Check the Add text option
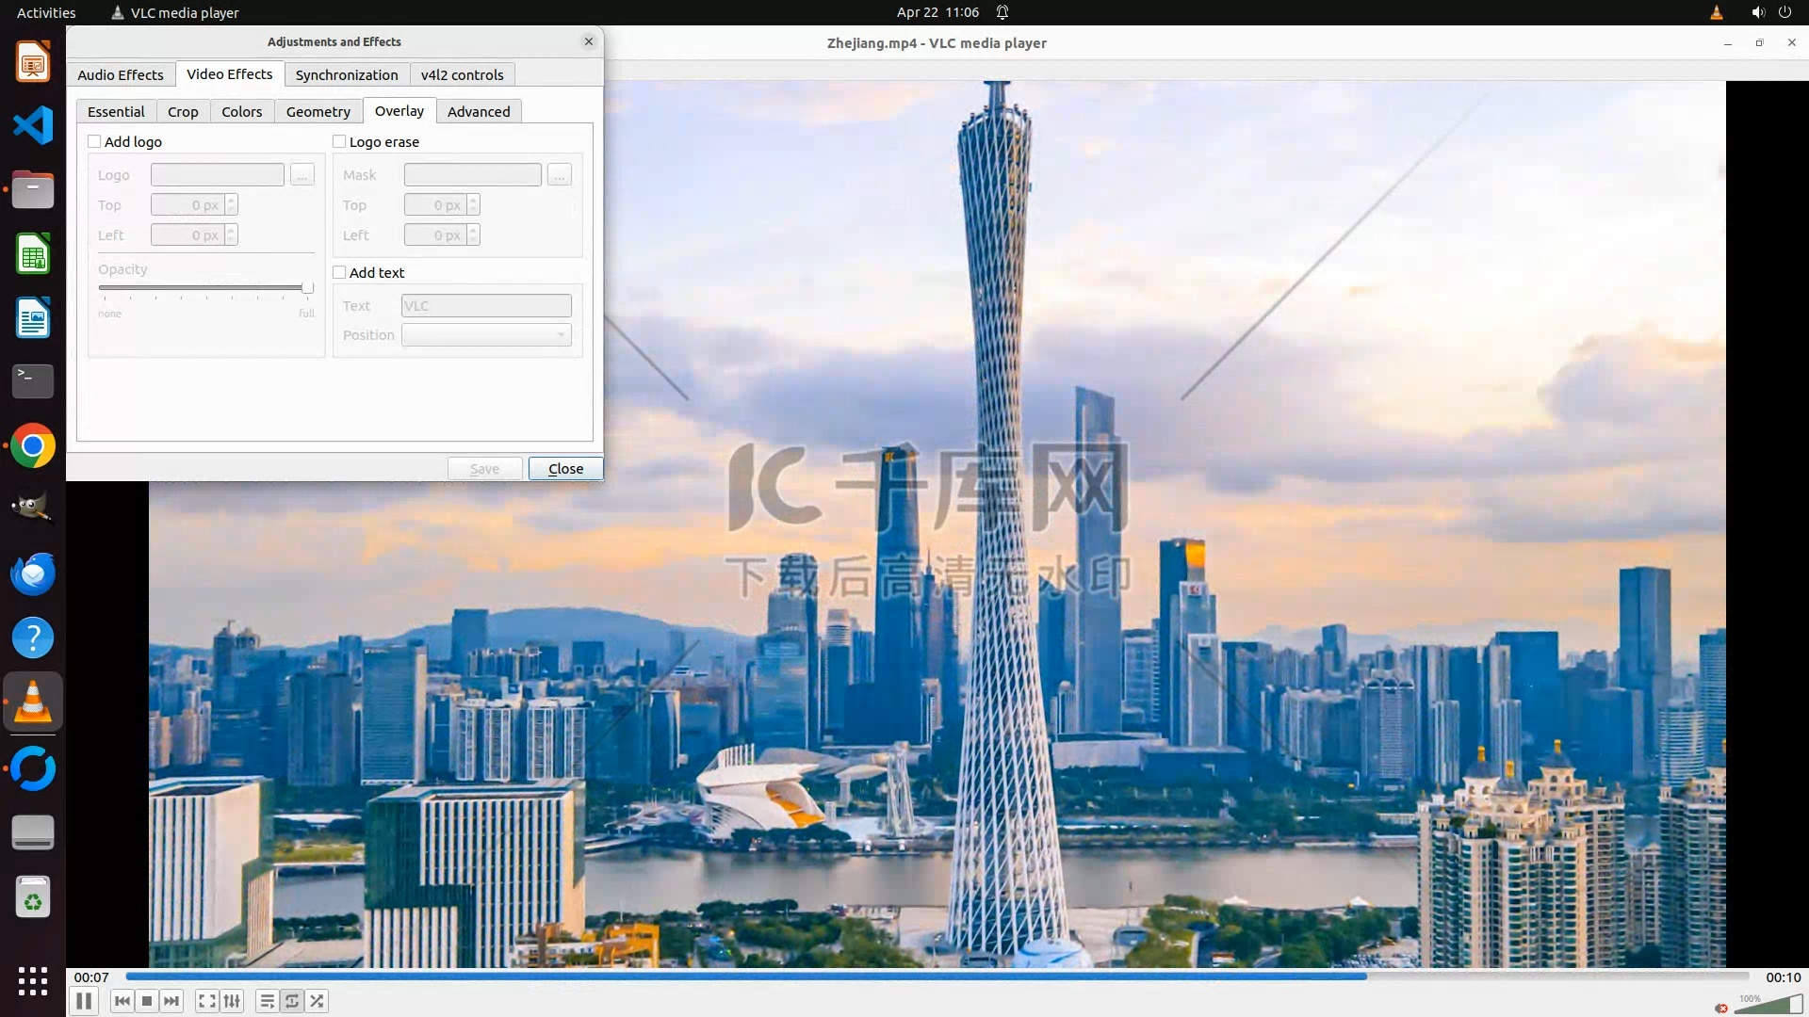Image resolution: width=1809 pixels, height=1017 pixels. point(339,272)
